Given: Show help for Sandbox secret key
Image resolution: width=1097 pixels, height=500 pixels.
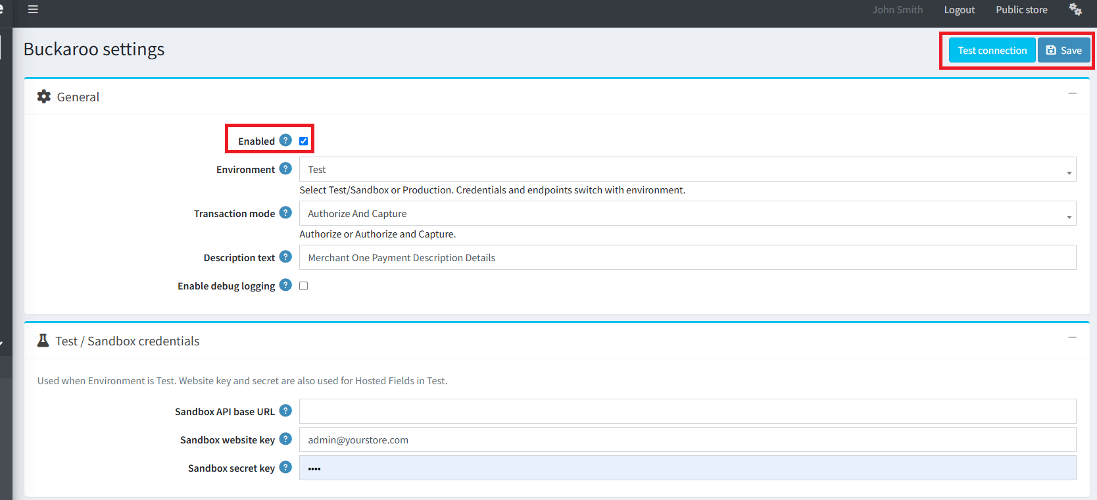Looking at the screenshot, I should coord(285,467).
